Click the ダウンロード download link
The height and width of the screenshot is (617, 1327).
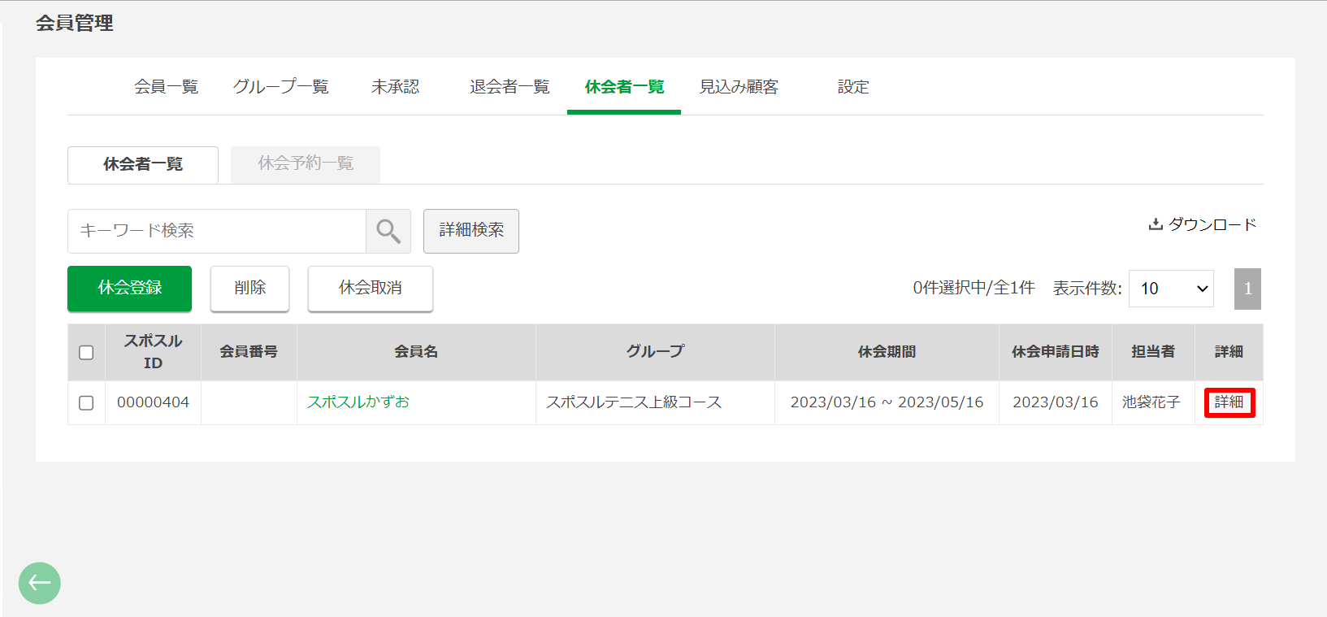pos(1203,224)
